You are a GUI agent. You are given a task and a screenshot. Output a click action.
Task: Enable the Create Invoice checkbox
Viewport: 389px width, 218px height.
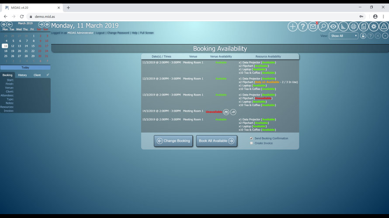click(x=251, y=143)
